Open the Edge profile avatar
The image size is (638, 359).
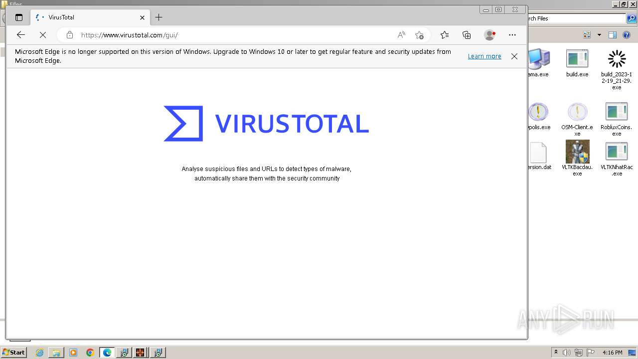pos(489,35)
